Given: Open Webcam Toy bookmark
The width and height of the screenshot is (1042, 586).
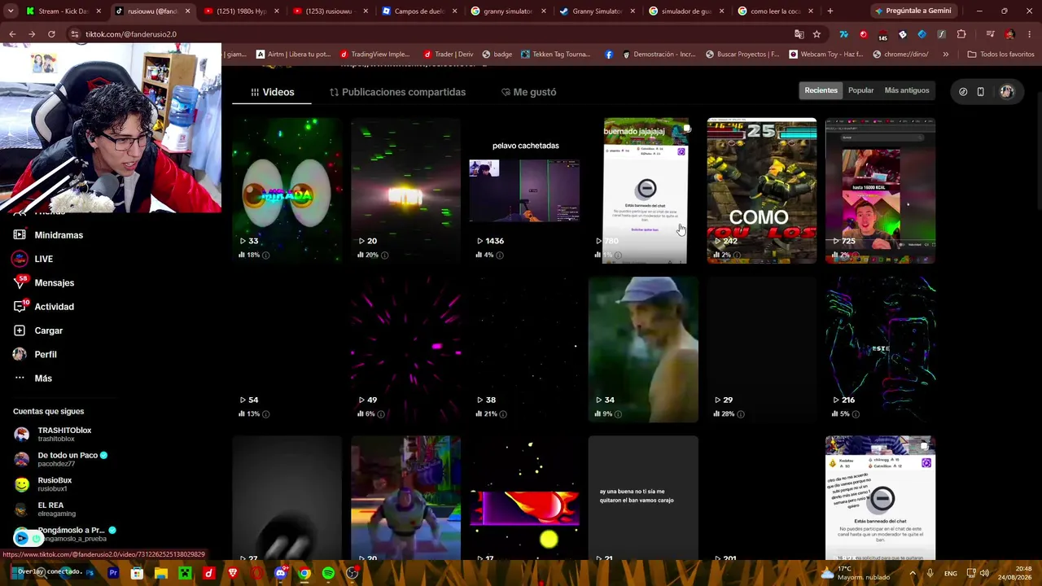Looking at the screenshot, I should coord(826,55).
